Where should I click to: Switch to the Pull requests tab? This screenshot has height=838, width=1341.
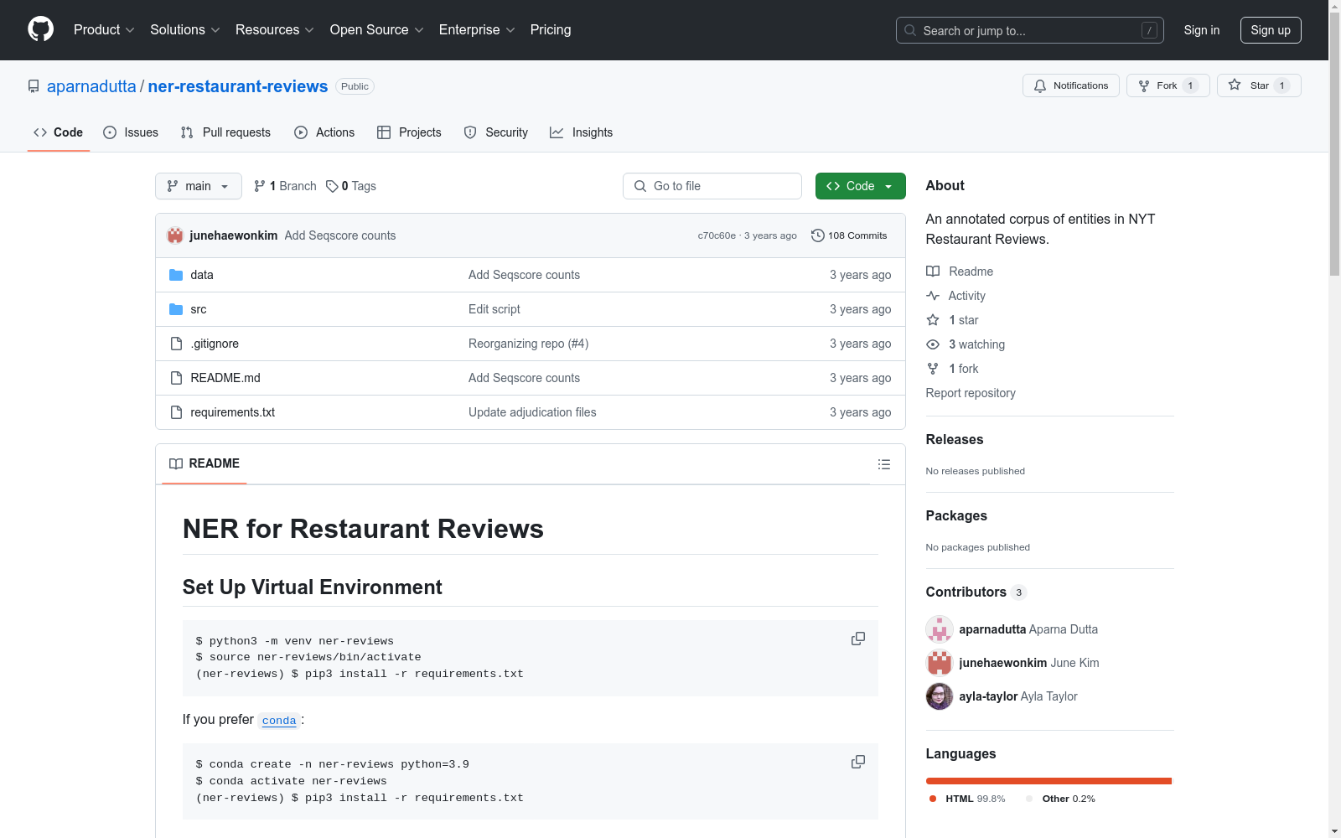[x=225, y=132]
